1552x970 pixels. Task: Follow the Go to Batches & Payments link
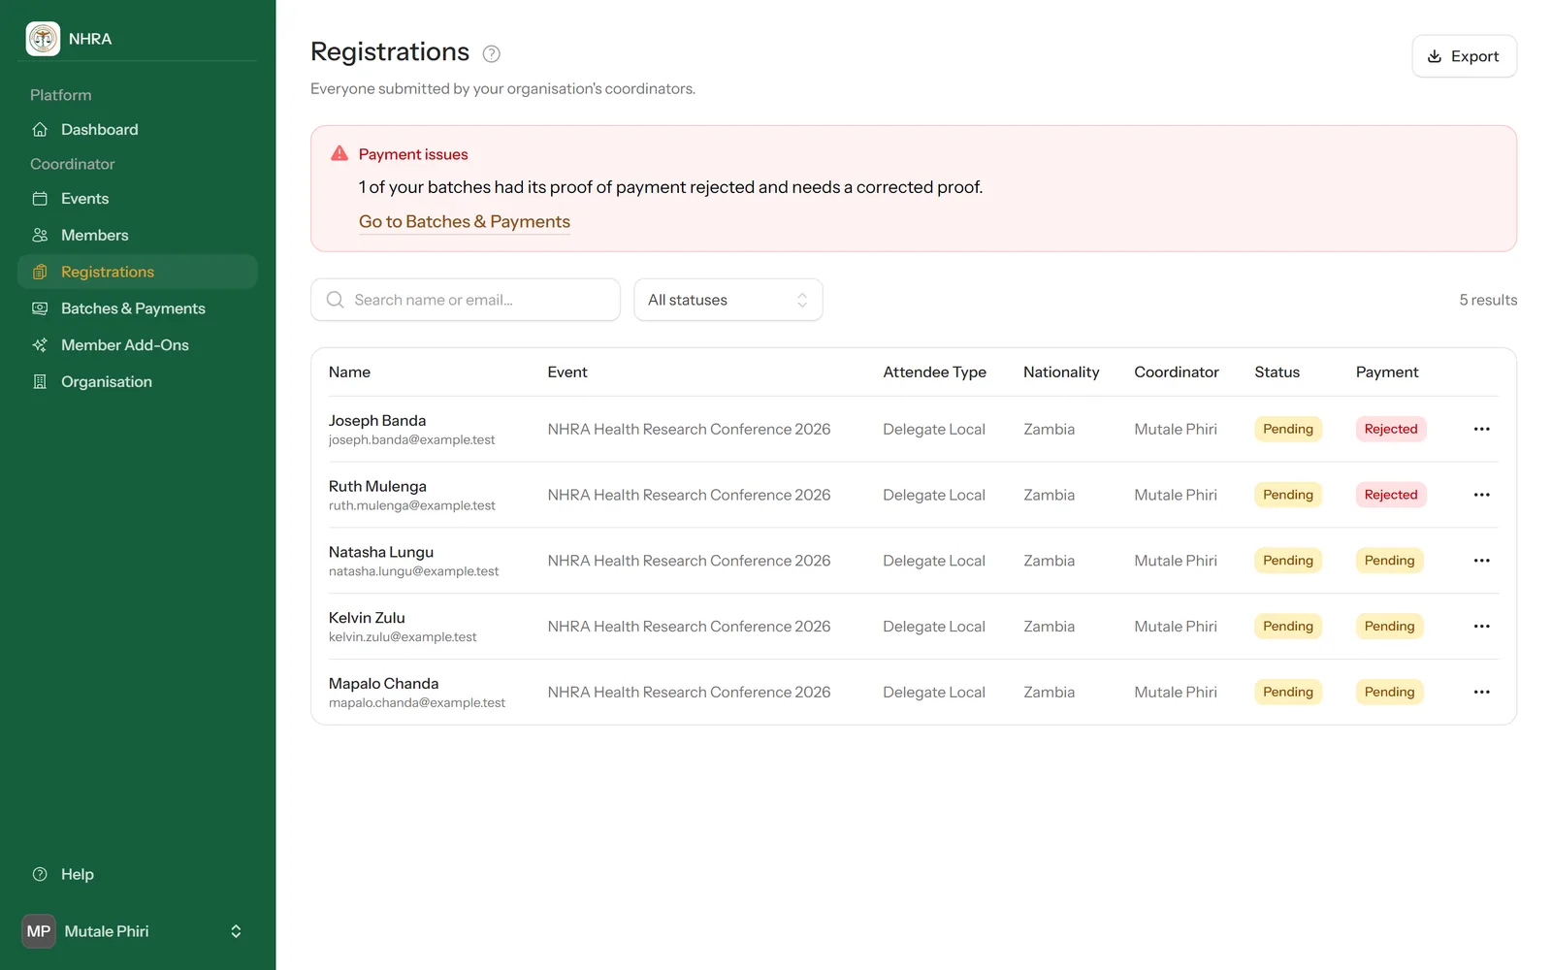(465, 221)
